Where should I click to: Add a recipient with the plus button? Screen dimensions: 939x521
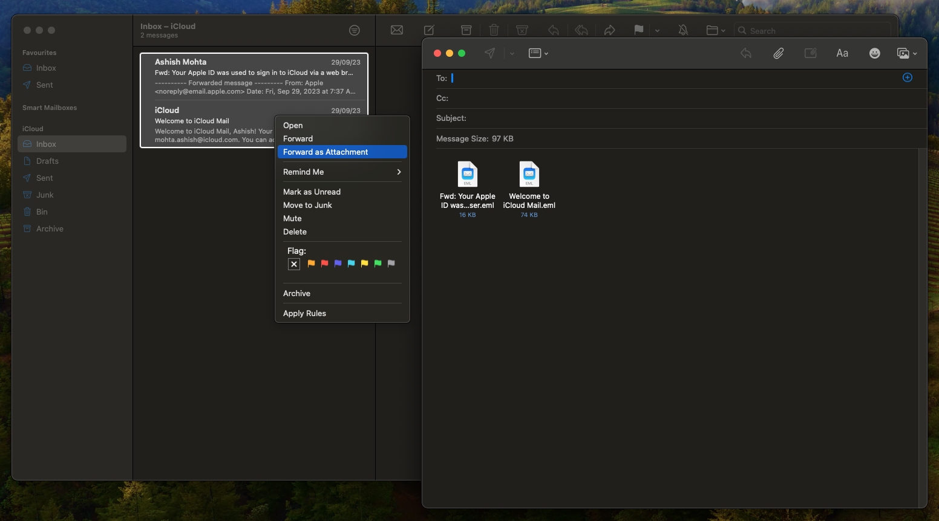pyautogui.click(x=907, y=77)
